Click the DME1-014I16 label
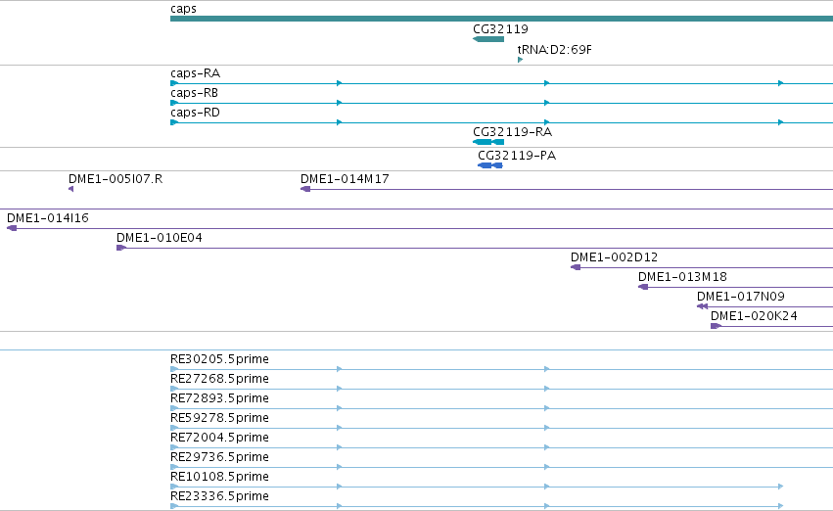The image size is (833, 511). pyautogui.click(x=48, y=218)
